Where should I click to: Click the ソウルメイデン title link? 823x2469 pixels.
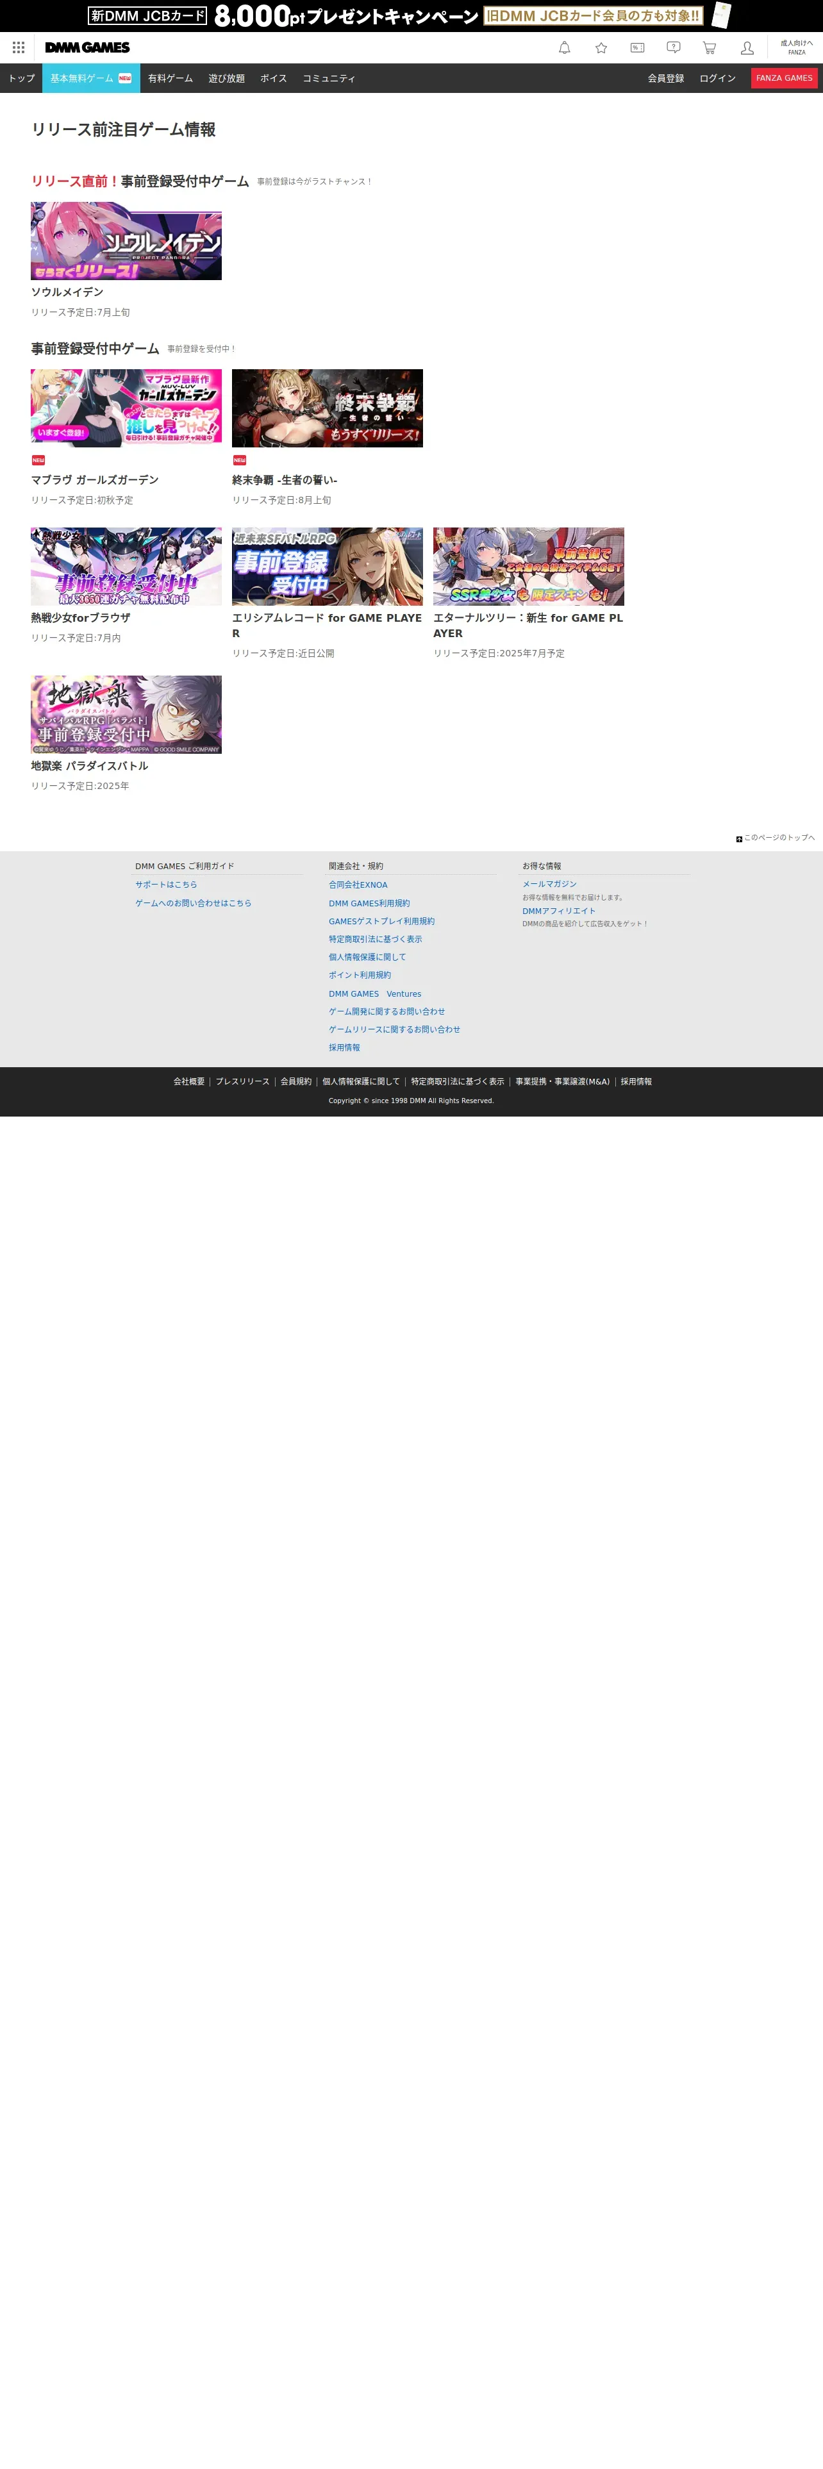pyautogui.click(x=67, y=292)
